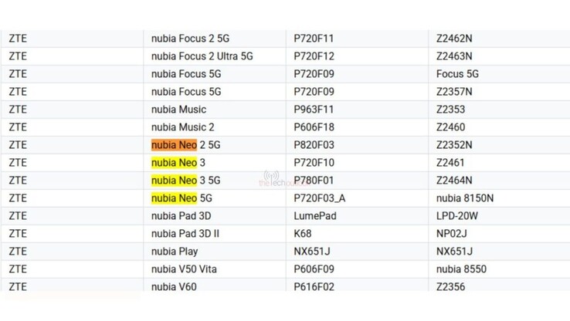Click the orange-highlighted nubia Neo text
The image size is (570, 321).
point(175,145)
